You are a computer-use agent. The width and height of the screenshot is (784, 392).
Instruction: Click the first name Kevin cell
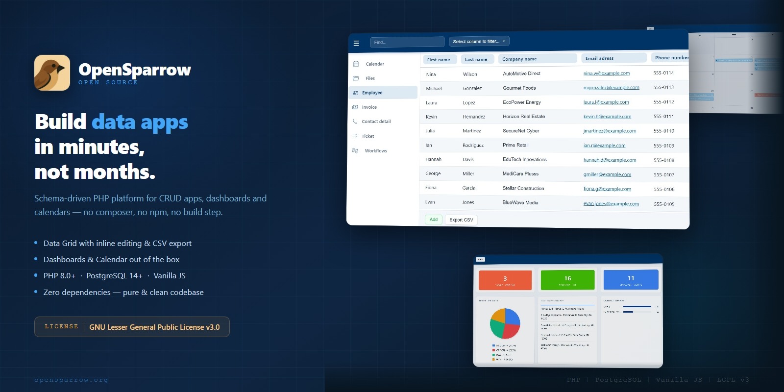431,117
